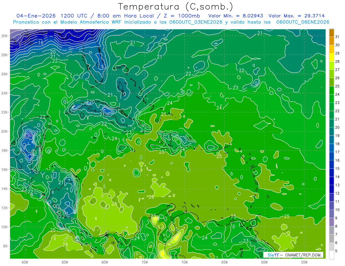345x266 pixels.
Task: Click the 80W longitude axis label
Action: pos(105,262)
